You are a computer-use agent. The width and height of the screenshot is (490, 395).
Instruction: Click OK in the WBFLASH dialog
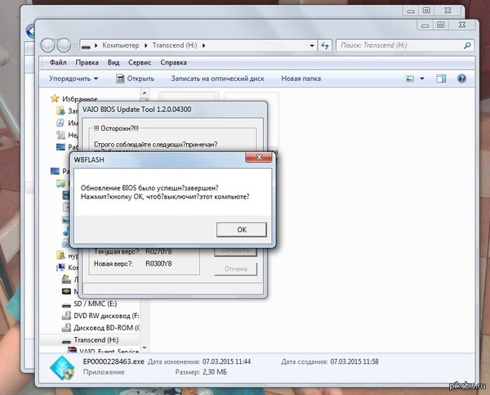(241, 230)
